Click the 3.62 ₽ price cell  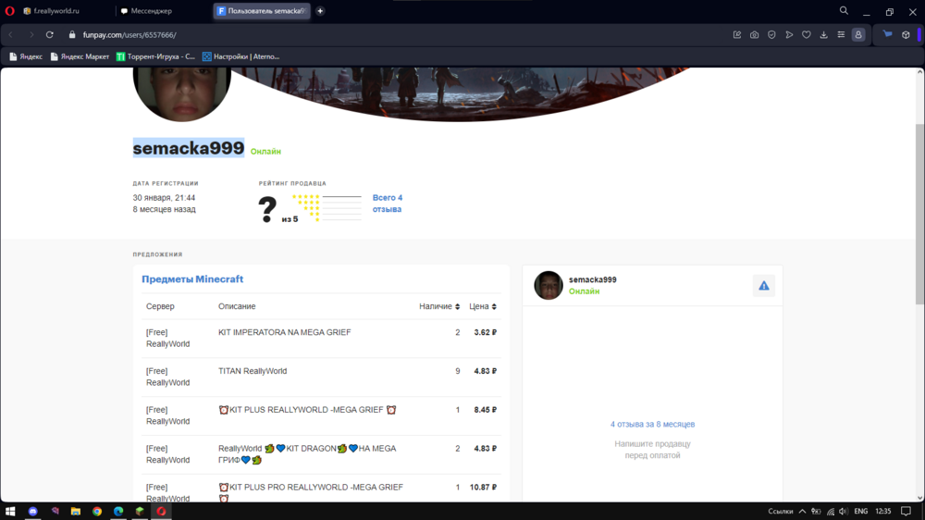coord(485,332)
